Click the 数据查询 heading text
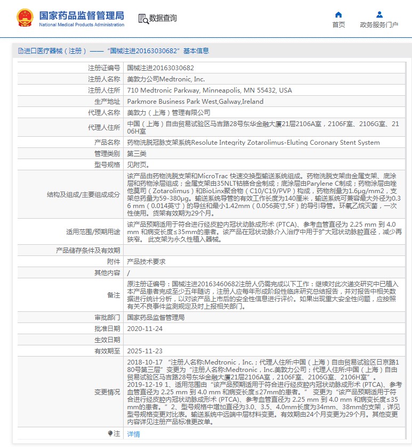412x447 pixels. 163,18
